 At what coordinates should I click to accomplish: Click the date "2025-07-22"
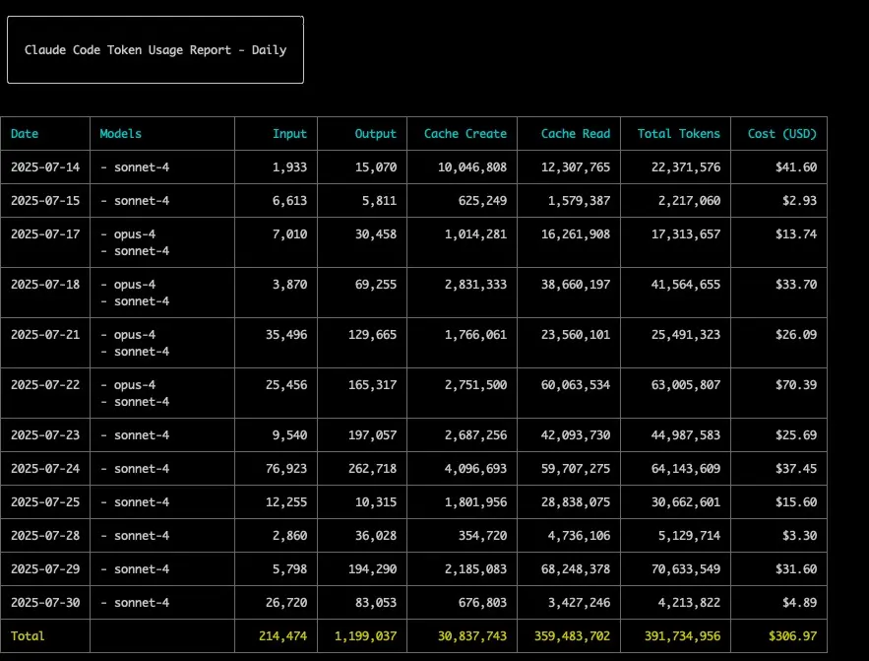pos(45,385)
